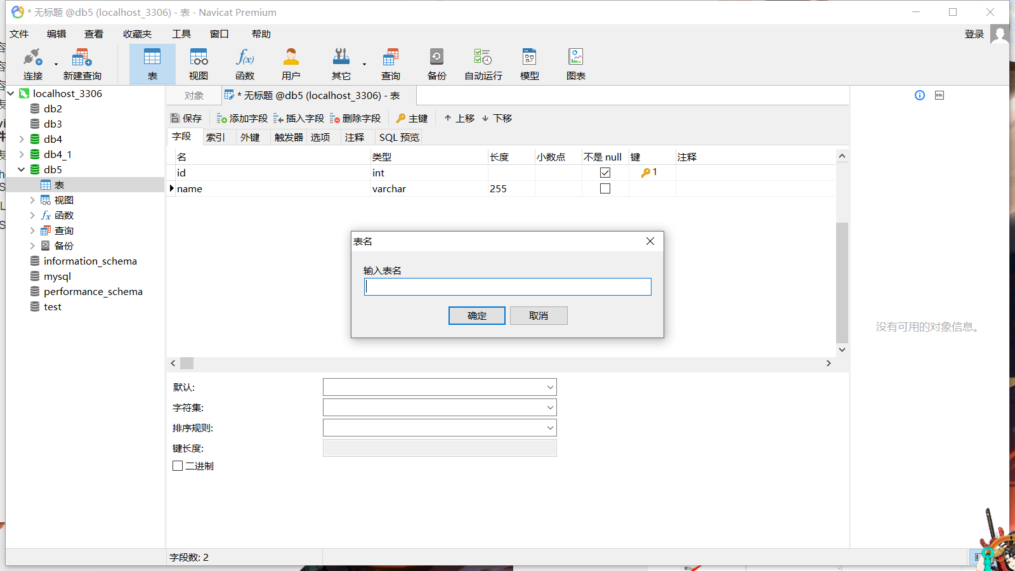
Task: Open the 自动运行 (Automation) toolbar icon
Action: 483,64
